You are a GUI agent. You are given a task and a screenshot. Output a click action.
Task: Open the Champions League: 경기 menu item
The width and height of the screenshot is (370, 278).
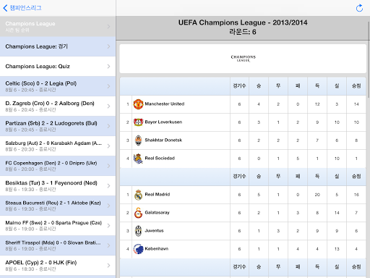tap(58, 46)
